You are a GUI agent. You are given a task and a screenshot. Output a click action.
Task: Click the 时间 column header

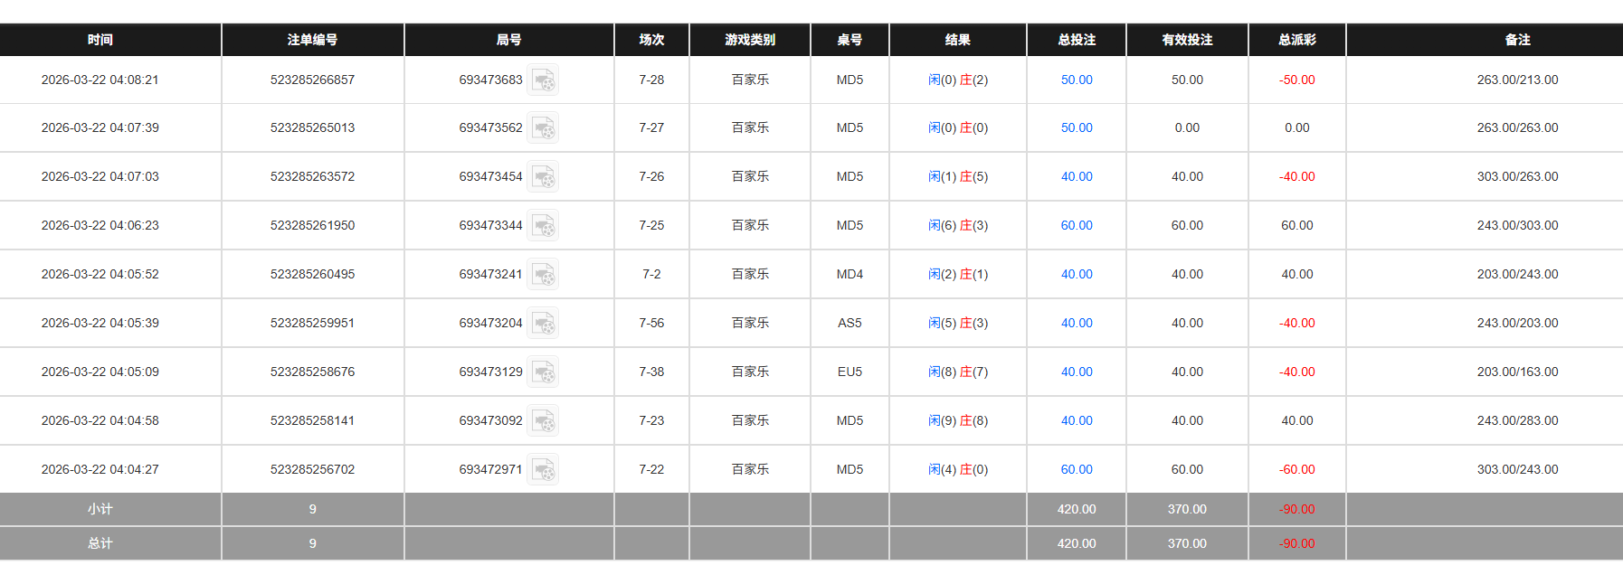100,40
